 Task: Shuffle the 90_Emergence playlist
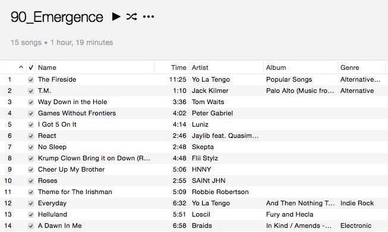pyautogui.click(x=131, y=17)
